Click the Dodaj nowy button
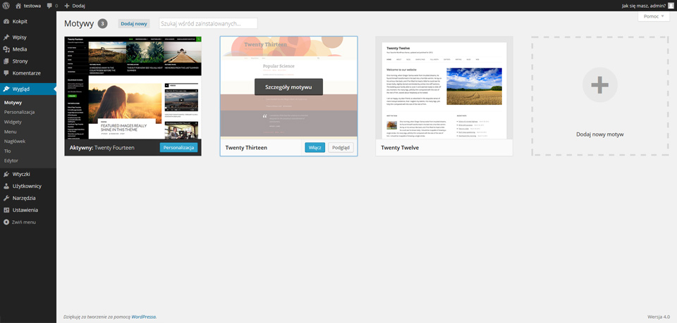The image size is (677, 323). 134,24
